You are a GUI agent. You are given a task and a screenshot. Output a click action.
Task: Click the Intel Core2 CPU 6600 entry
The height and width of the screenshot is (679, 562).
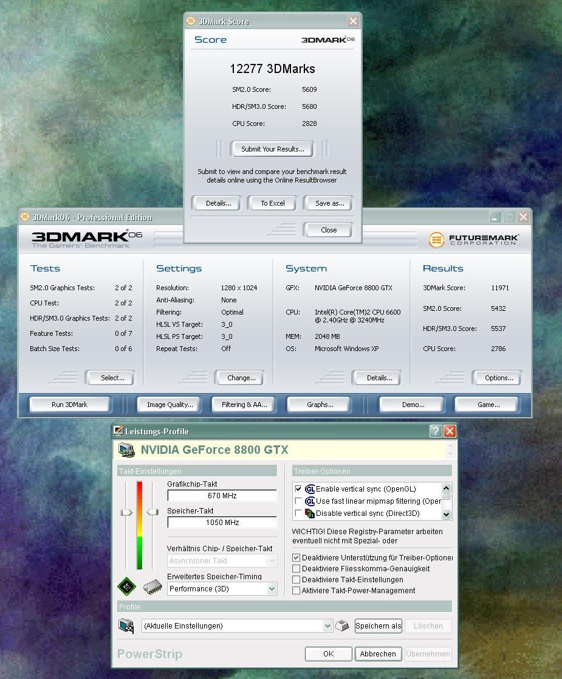(x=357, y=316)
